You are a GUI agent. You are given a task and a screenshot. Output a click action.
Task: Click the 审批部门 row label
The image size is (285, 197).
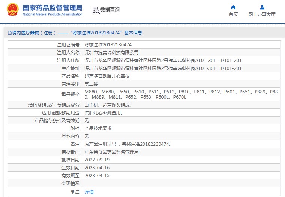[x=70, y=152]
